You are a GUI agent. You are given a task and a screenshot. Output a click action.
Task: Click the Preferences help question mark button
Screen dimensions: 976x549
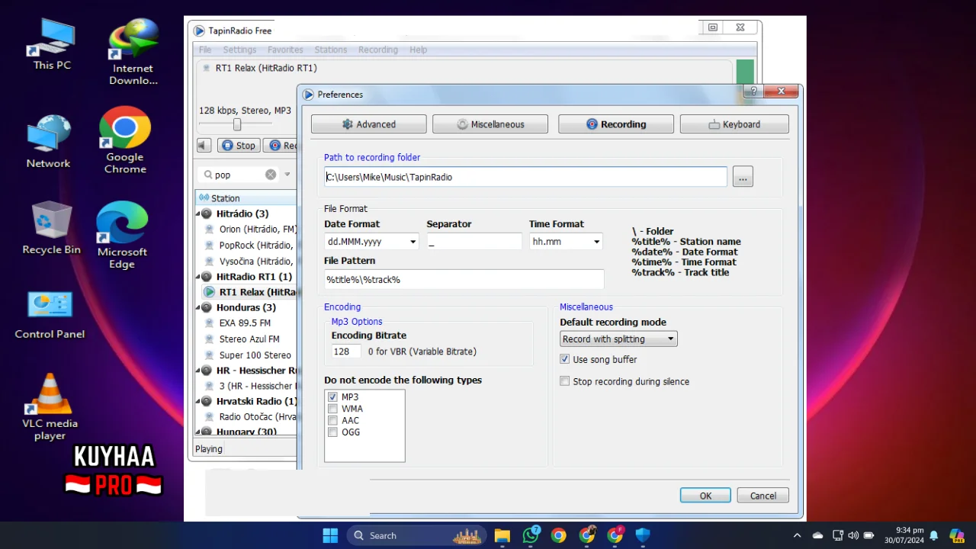coord(753,91)
